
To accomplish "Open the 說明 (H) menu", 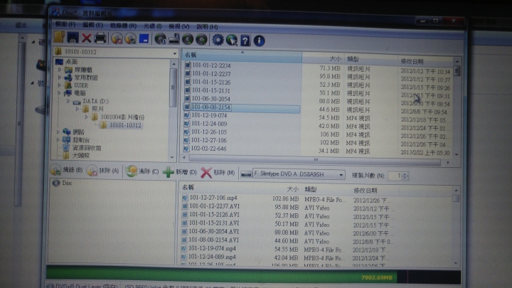I will 207,27.
